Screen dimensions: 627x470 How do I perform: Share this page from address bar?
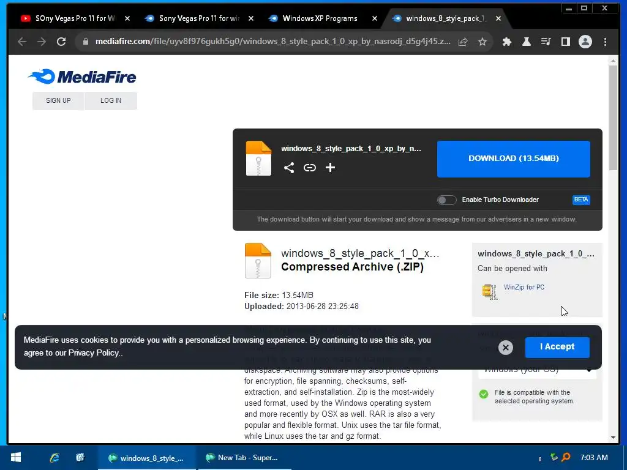(463, 42)
